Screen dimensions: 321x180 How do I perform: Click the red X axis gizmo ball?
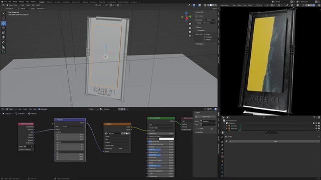click(187, 18)
